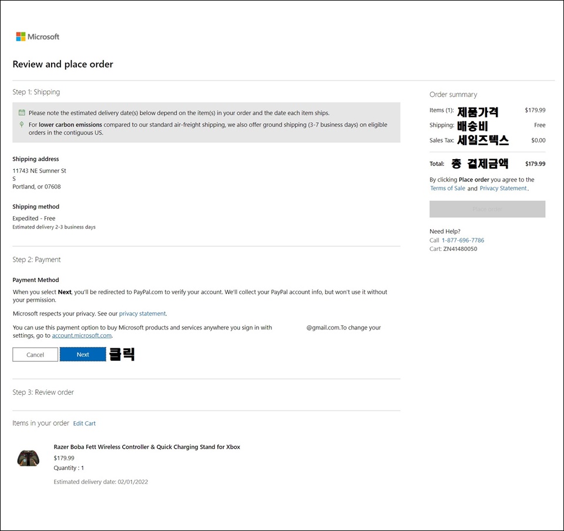564x531 pixels.
Task: Click the greyed-out Place order button
Action: pyautogui.click(x=487, y=209)
